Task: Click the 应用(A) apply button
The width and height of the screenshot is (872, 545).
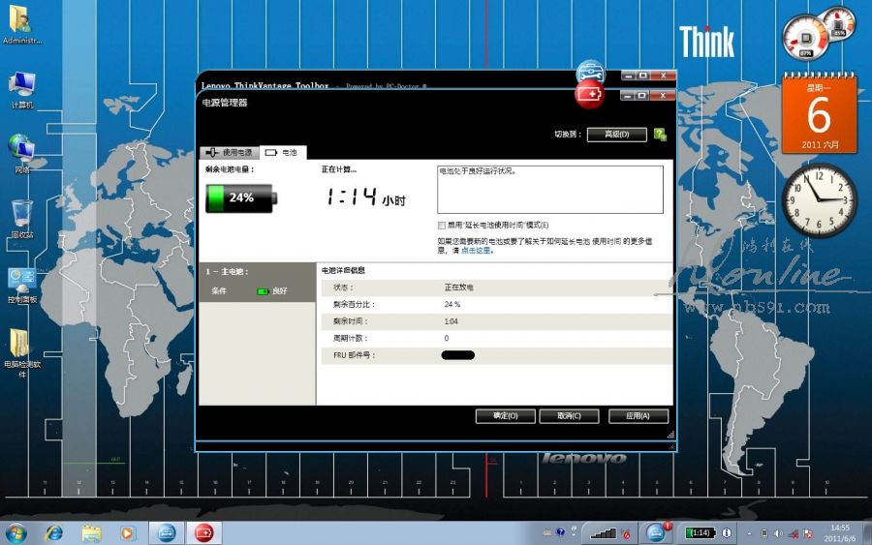Action: 638,416
